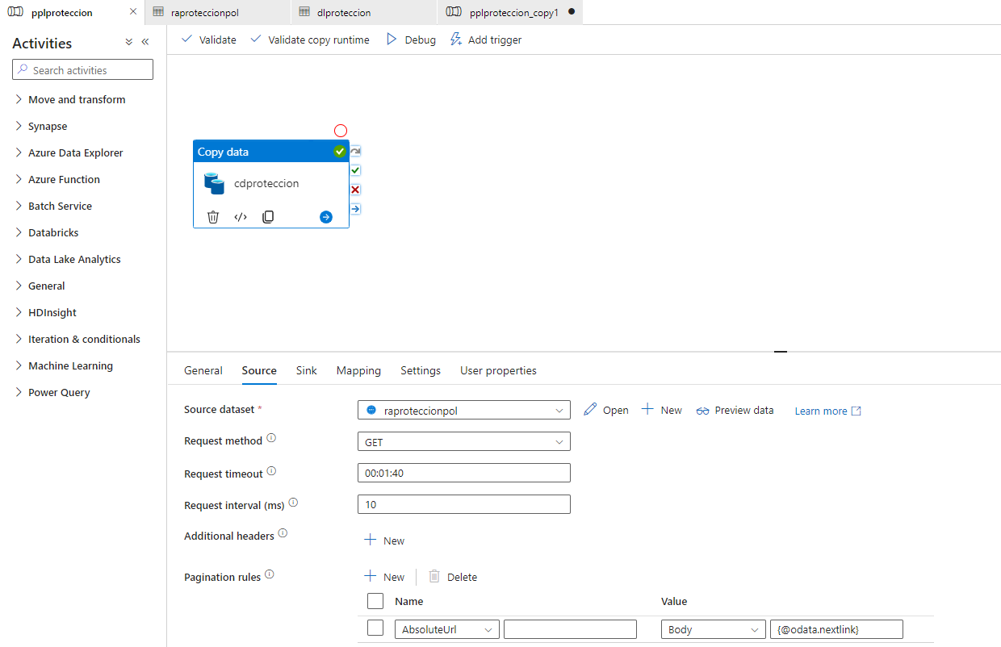
Task: Clone the Copy data activity
Action: click(x=267, y=216)
